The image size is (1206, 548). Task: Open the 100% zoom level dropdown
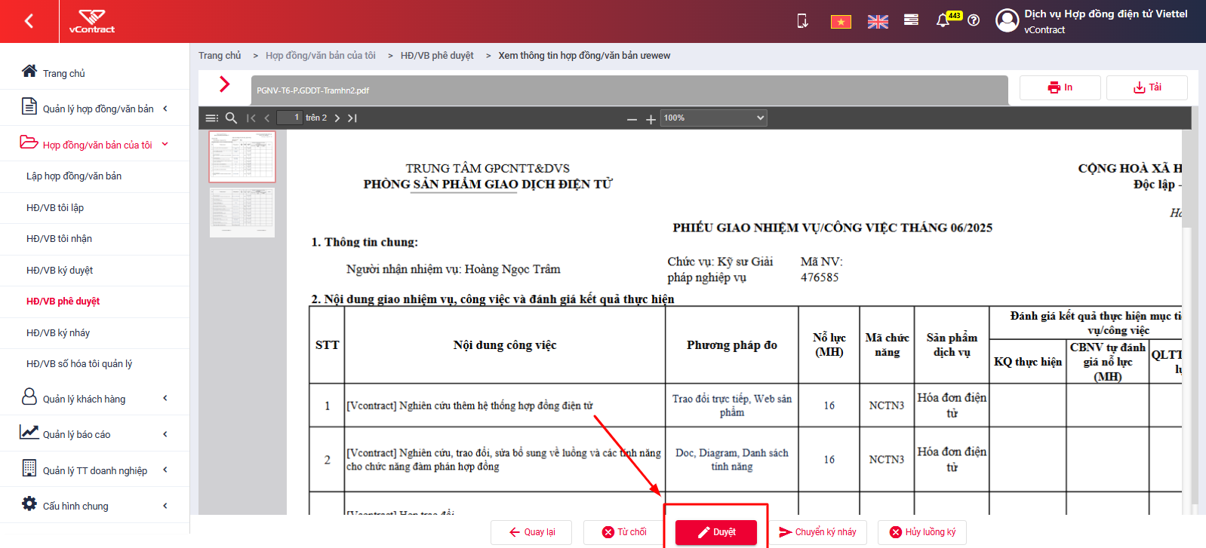(x=714, y=118)
